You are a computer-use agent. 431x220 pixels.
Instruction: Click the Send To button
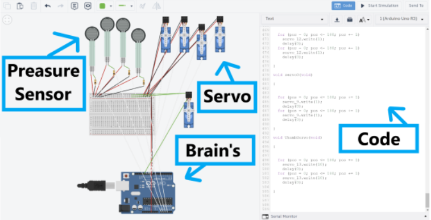[416, 6]
